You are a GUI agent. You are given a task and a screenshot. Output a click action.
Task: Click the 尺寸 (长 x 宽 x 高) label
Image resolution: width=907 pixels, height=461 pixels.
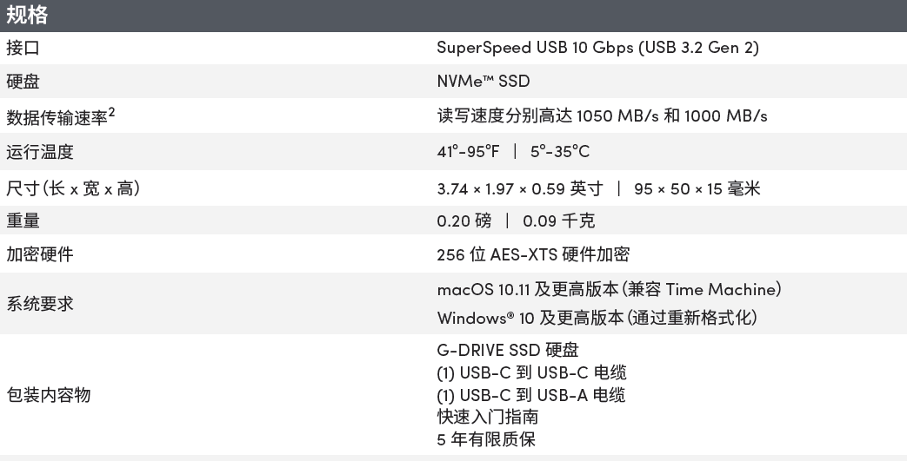tap(73, 188)
